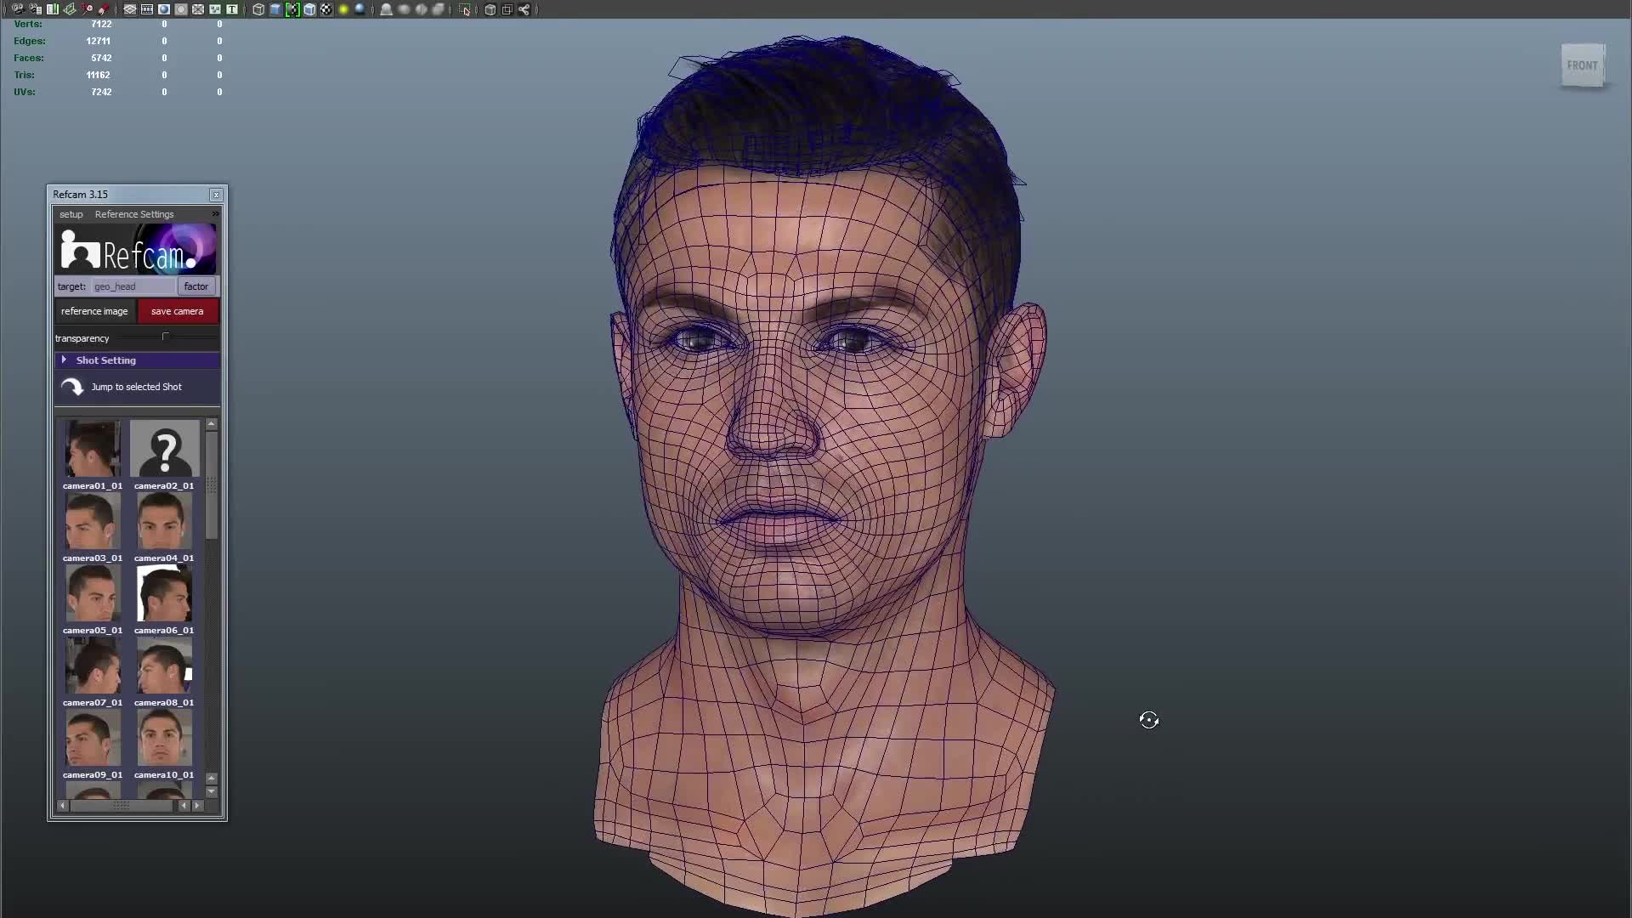Click the film gate toolbar icon
The width and height of the screenshot is (1632, 918).
(147, 9)
